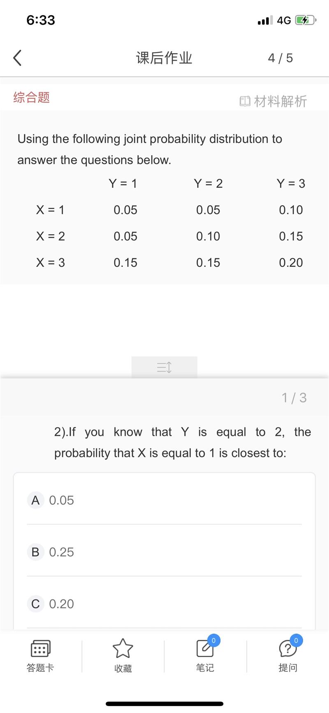Open the answer card icon (答题卡)
Viewport: 329px width, 713px height.
pos(40,648)
